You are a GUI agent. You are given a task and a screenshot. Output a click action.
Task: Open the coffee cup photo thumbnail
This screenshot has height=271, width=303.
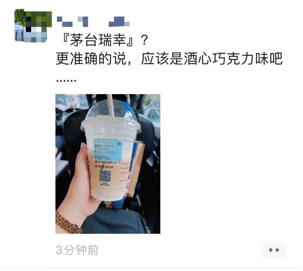[x=108, y=164]
